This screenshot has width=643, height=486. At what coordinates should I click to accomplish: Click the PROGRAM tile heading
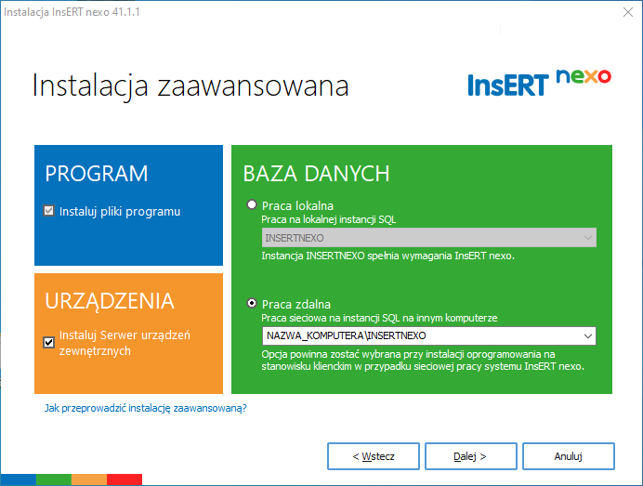tap(97, 174)
